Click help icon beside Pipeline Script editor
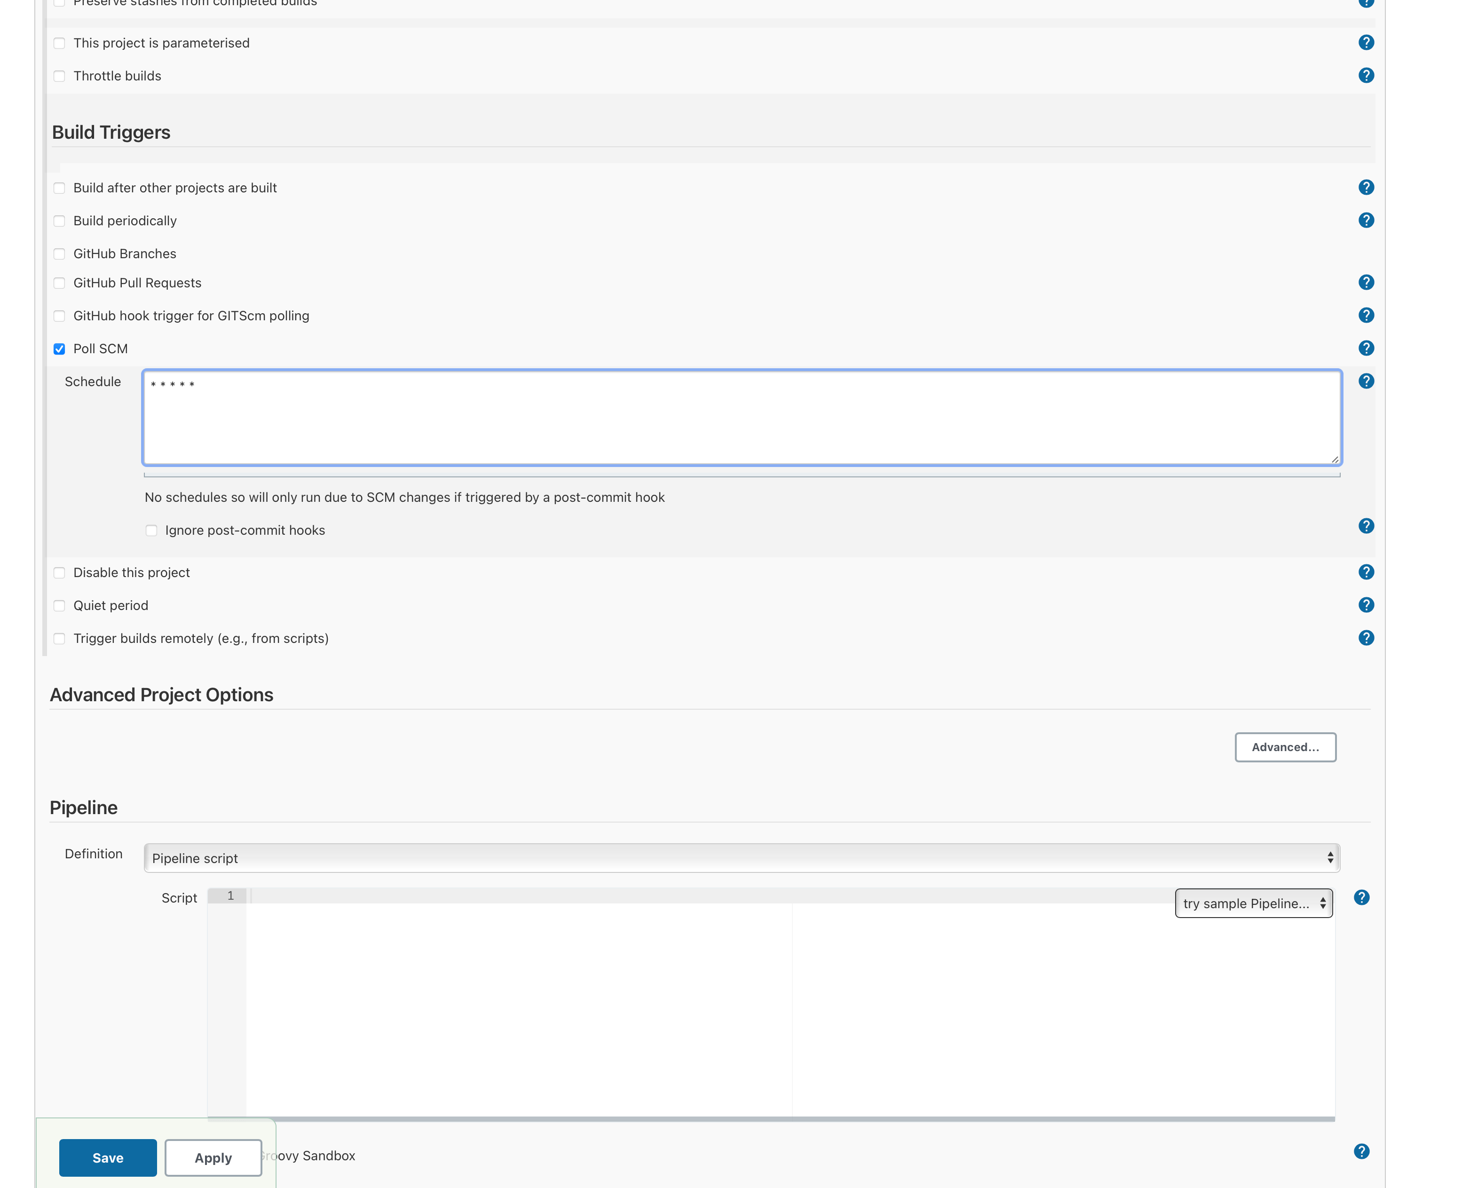Viewport: 1470px width, 1188px height. click(1361, 897)
